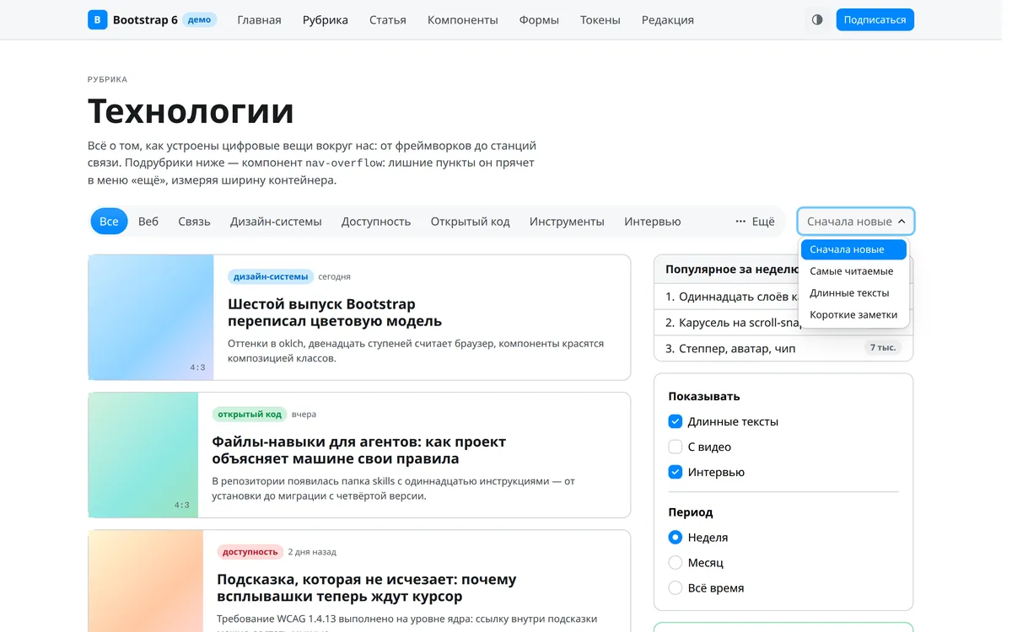
Task: Open the "Компоненты" nav item
Action: (x=462, y=19)
